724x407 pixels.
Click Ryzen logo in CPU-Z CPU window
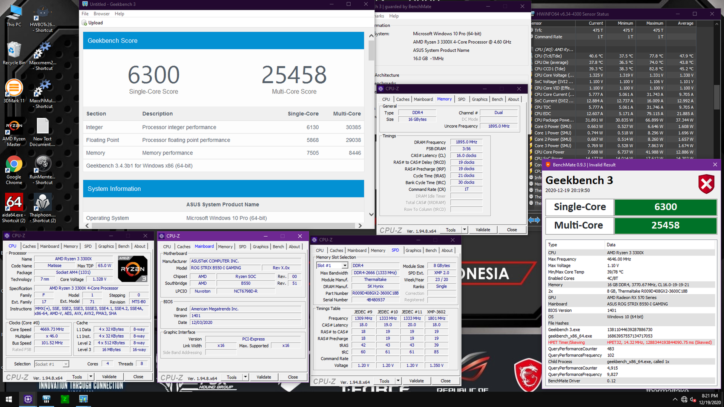(132, 269)
